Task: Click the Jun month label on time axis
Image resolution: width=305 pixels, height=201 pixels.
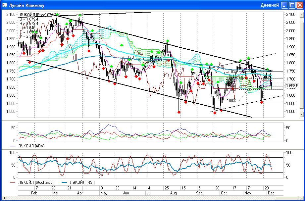Action: click(x=127, y=193)
